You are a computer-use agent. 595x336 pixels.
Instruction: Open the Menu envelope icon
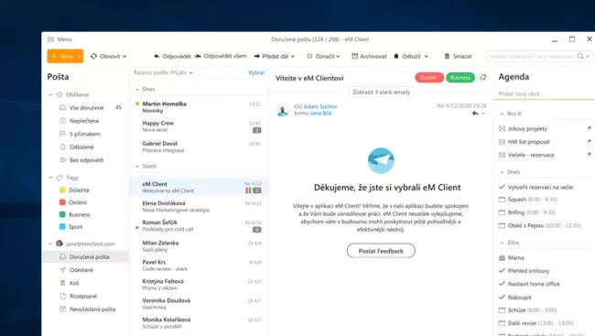pos(51,39)
